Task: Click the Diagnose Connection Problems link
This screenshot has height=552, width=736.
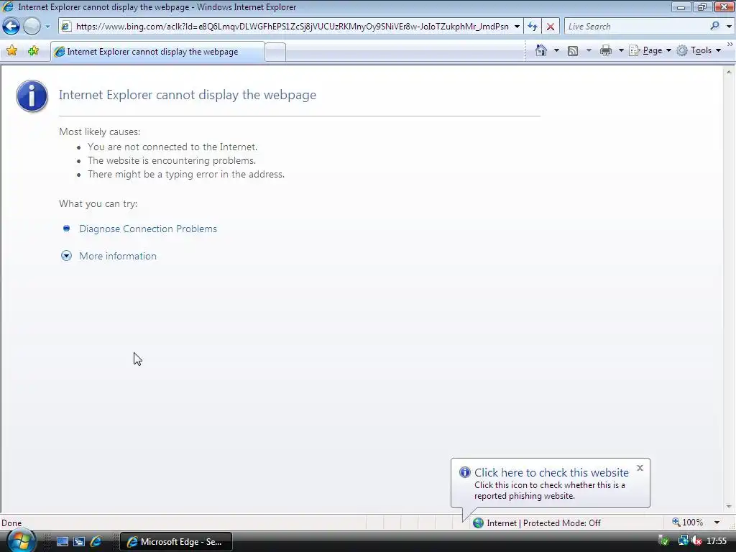Action: [x=148, y=229]
